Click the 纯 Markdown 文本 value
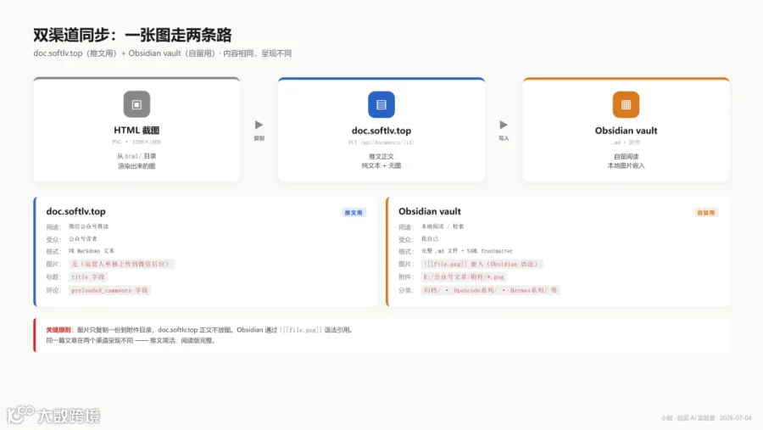This screenshot has height=430, width=763. 92,251
